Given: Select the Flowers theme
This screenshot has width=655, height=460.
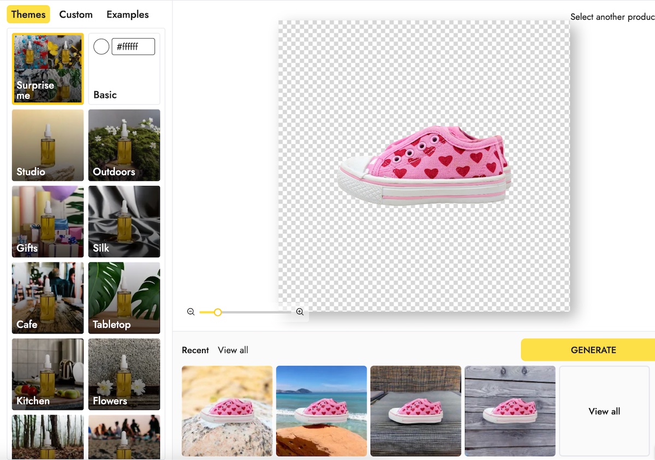Looking at the screenshot, I should 124,374.
